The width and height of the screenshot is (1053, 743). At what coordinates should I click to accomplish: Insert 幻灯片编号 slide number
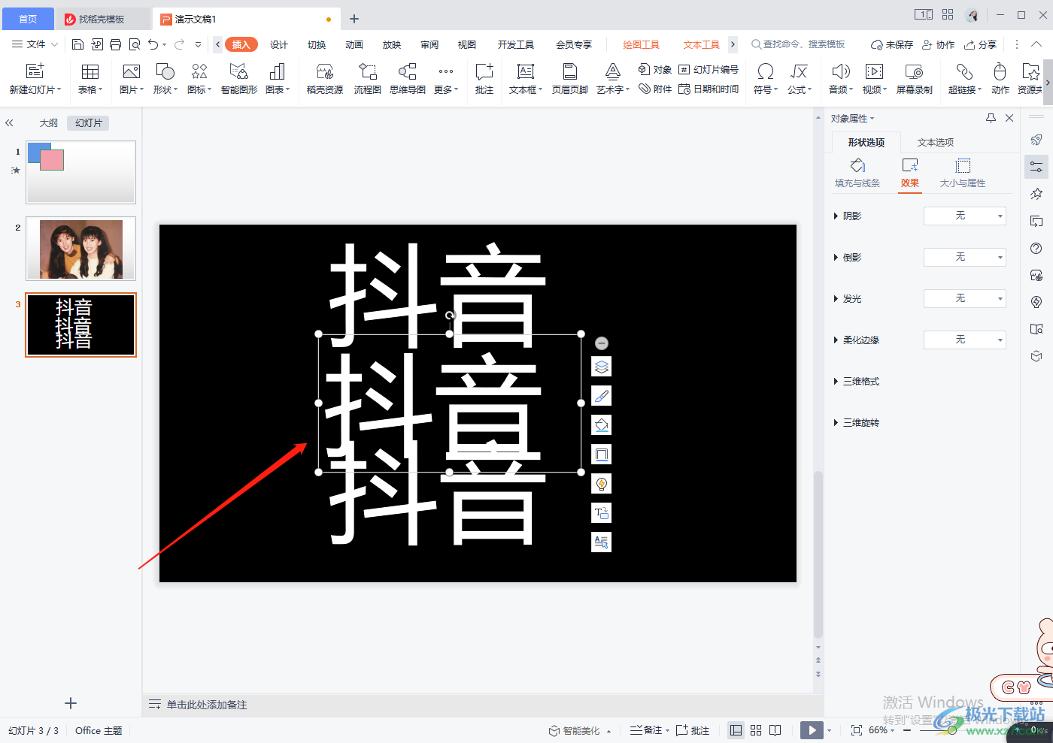(x=709, y=69)
